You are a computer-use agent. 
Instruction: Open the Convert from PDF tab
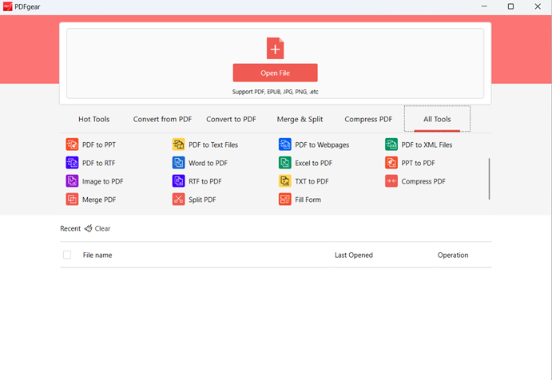coord(162,119)
